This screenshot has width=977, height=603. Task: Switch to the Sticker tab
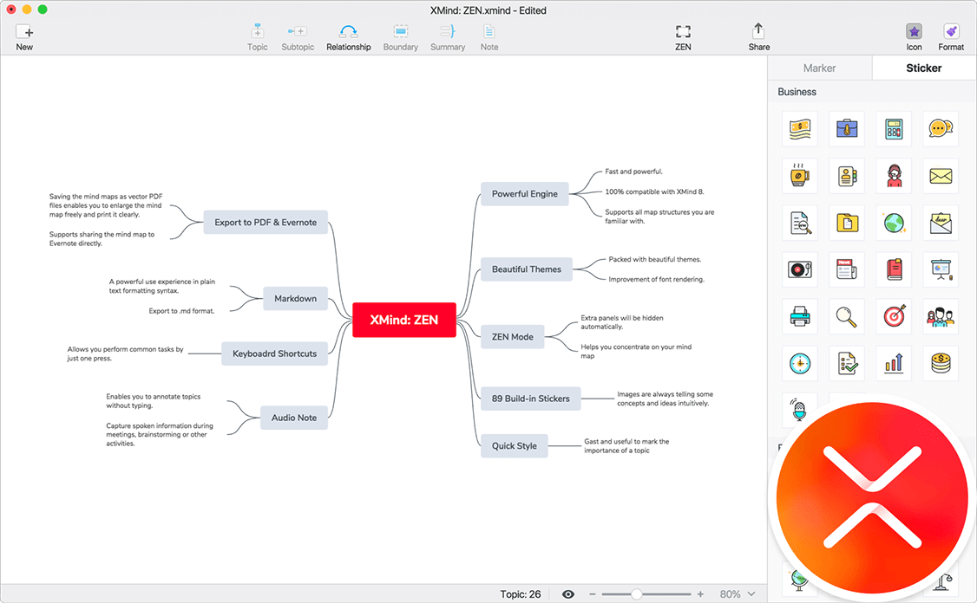924,68
